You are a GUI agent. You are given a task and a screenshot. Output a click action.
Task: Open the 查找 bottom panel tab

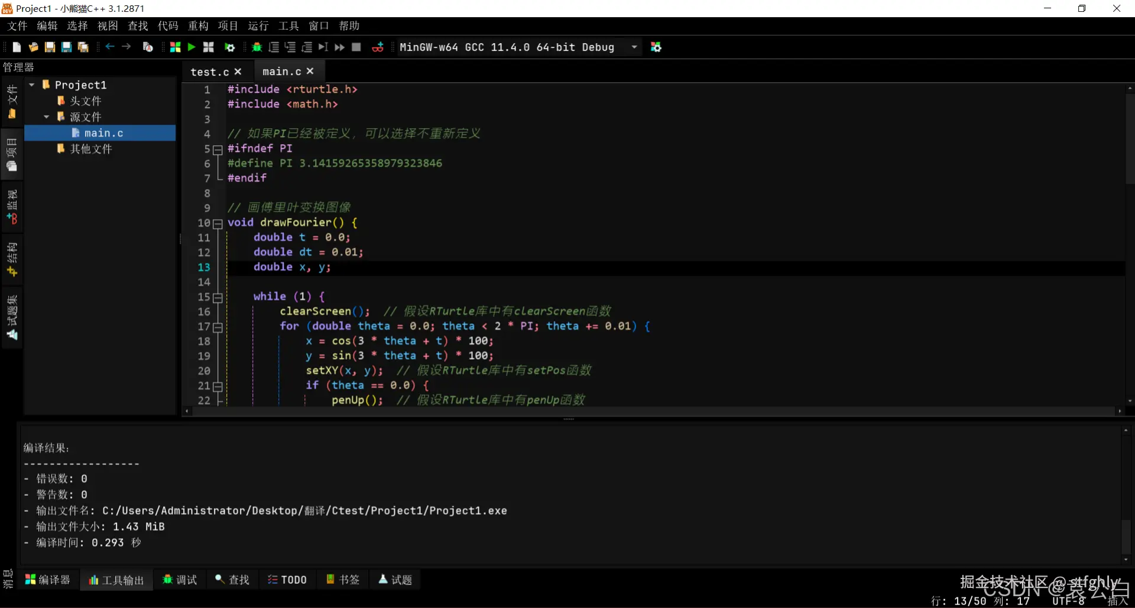[x=232, y=580]
